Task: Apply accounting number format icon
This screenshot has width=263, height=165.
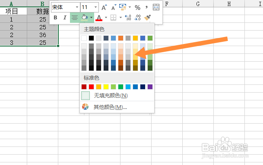Action: coord(123,7)
